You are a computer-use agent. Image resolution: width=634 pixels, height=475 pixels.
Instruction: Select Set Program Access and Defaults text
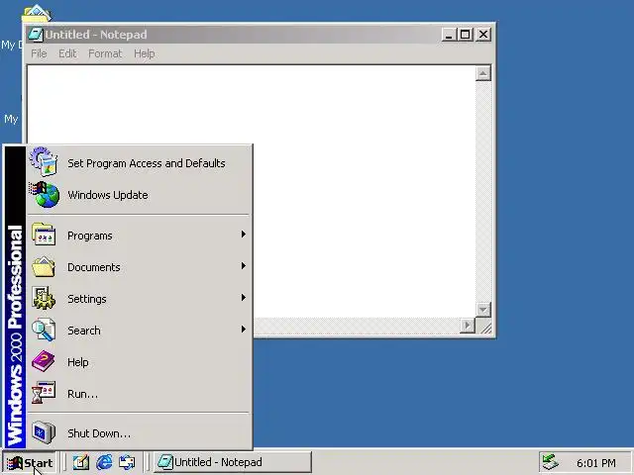pyautogui.click(x=147, y=163)
